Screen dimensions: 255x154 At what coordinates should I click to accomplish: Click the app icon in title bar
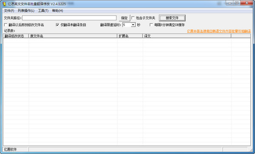4,4
